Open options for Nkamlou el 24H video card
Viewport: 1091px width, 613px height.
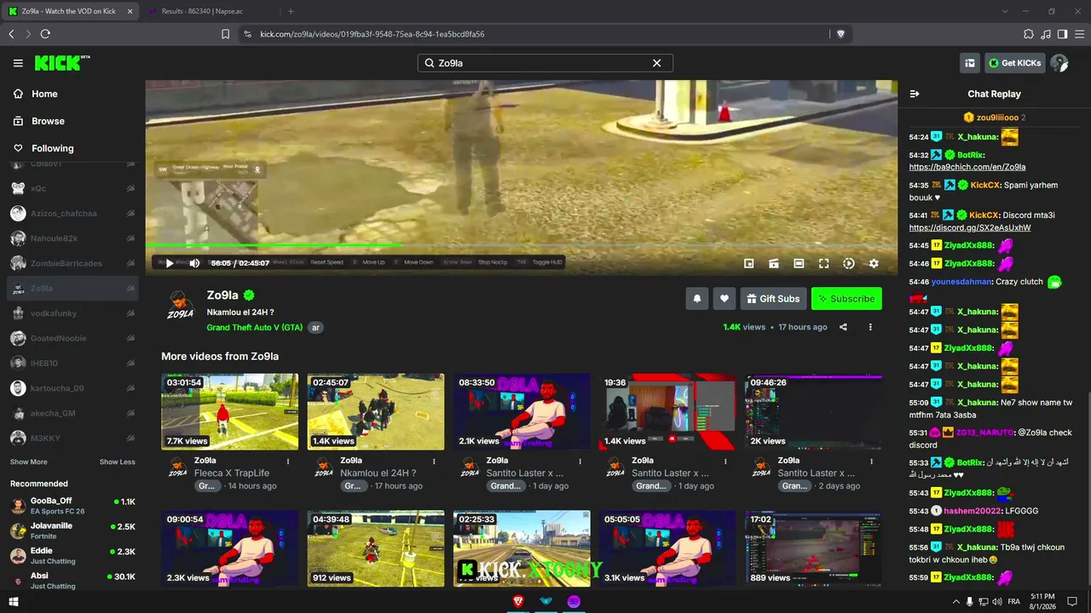pos(434,461)
